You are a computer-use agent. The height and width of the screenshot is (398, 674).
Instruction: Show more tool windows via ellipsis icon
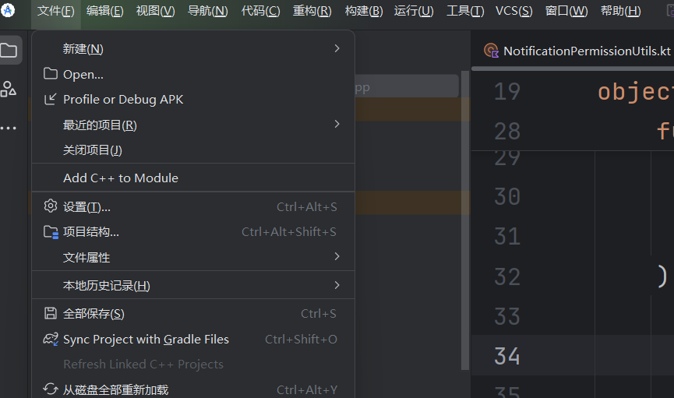pos(9,128)
